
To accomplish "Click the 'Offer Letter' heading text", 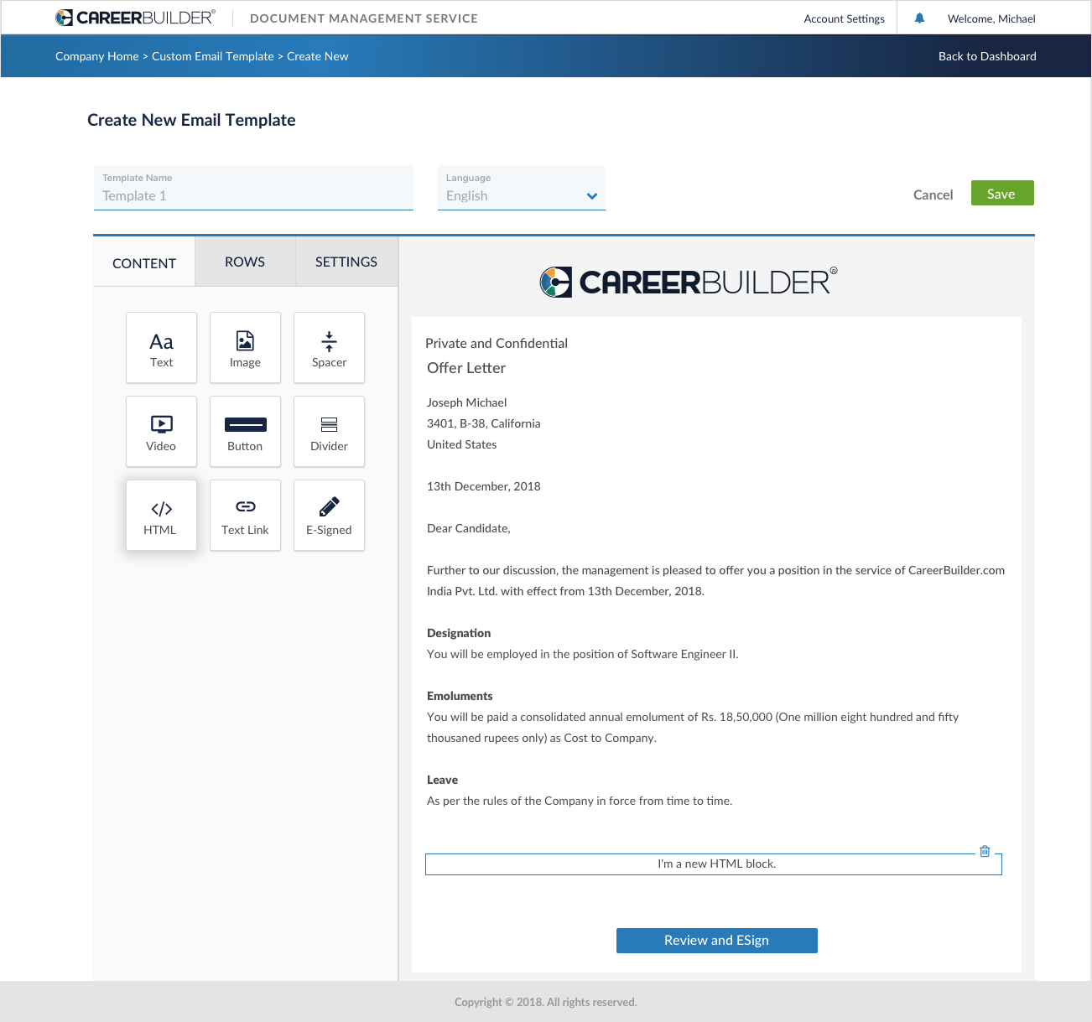I will [x=466, y=368].
